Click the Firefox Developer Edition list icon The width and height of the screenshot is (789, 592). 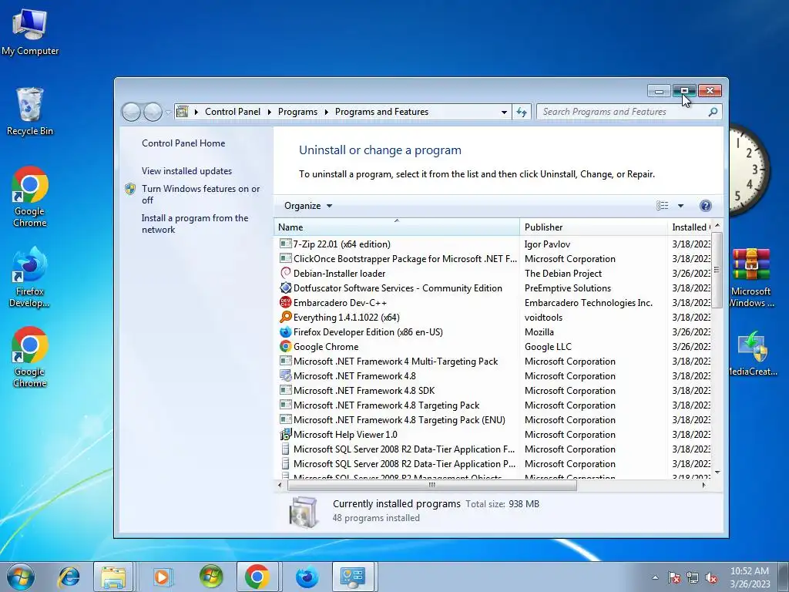285,331
